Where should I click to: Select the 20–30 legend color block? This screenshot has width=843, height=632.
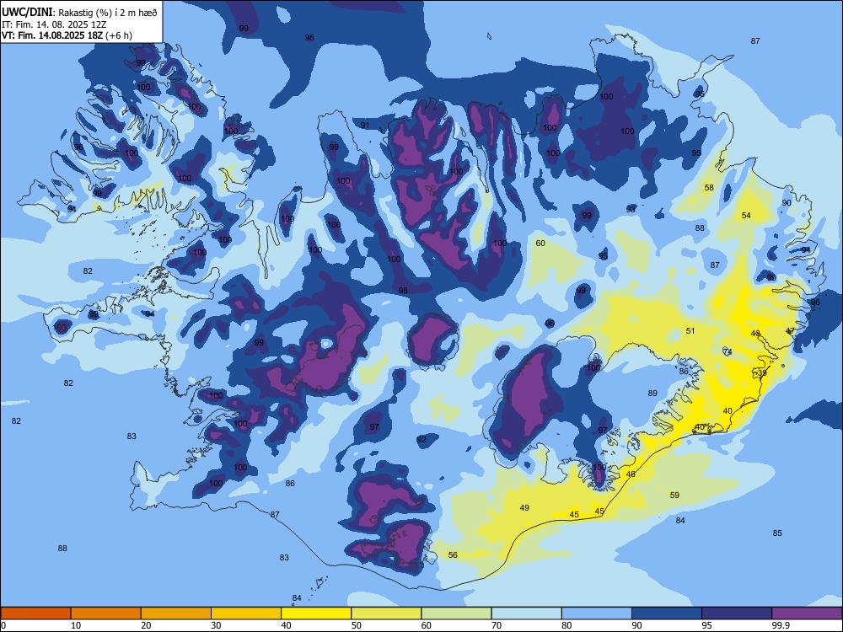click(x=176, y=613)
